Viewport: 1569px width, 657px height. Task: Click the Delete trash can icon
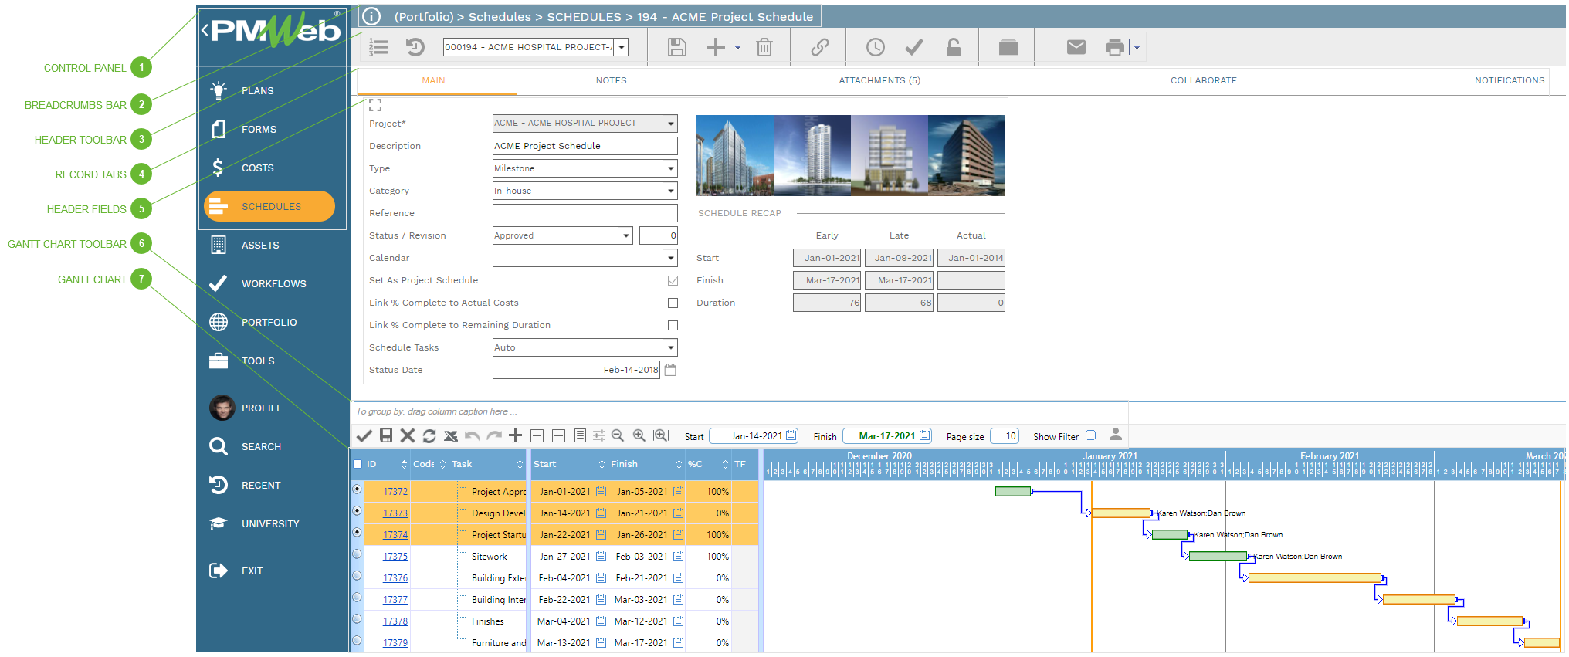764,48
